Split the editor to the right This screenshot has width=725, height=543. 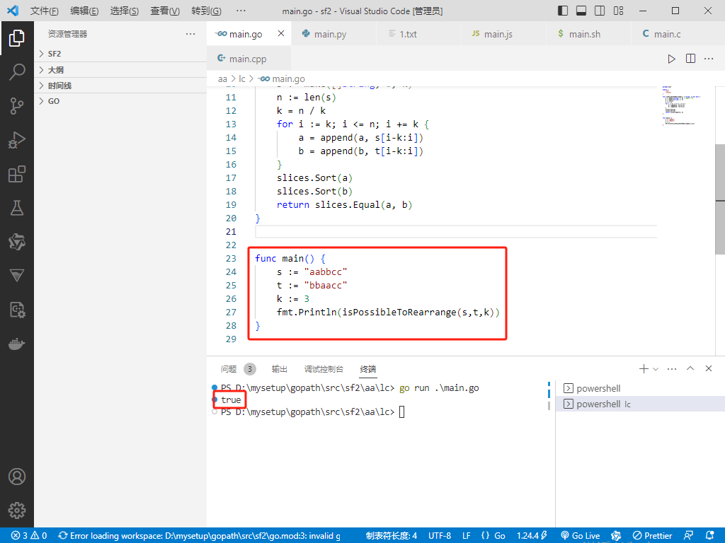[x=690, y=59]
